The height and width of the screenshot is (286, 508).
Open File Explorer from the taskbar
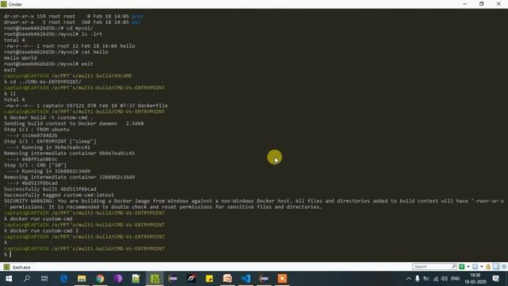[x=82, y=279]
